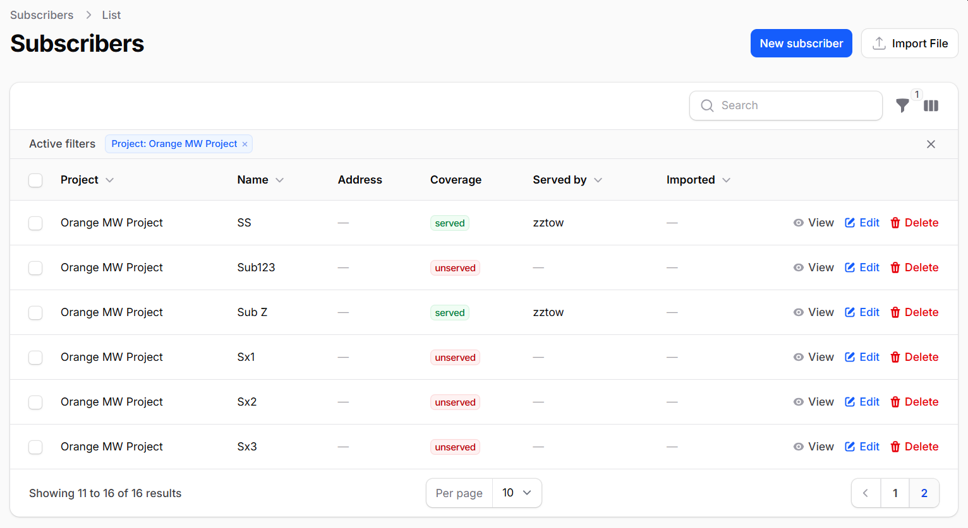Open Import File dialog
The height and width of the screenshot is (528, 968).
(x=910, y=44)
